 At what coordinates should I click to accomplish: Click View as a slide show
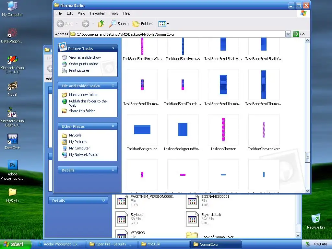pos(85,57)
